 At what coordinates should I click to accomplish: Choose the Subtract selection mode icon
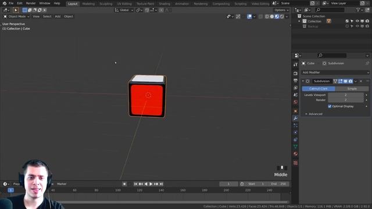click(35, 10)
